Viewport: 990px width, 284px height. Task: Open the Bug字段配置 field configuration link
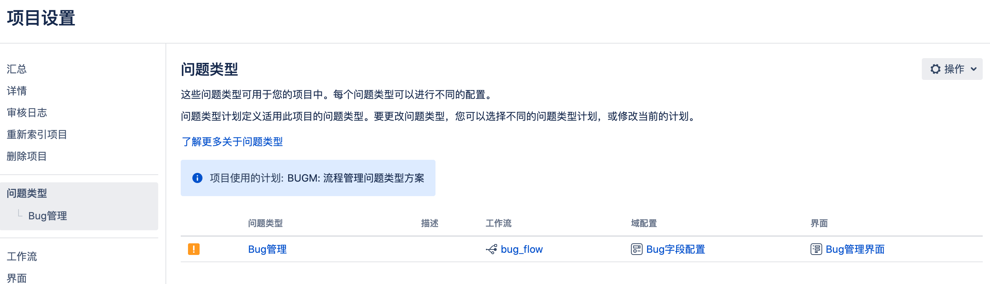click(675, 249)
